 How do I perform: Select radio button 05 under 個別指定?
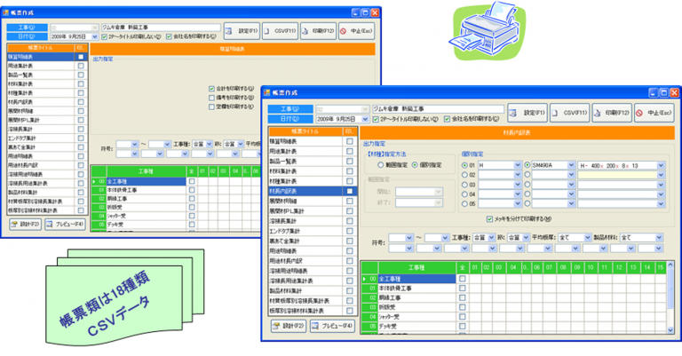pos(464,203)
